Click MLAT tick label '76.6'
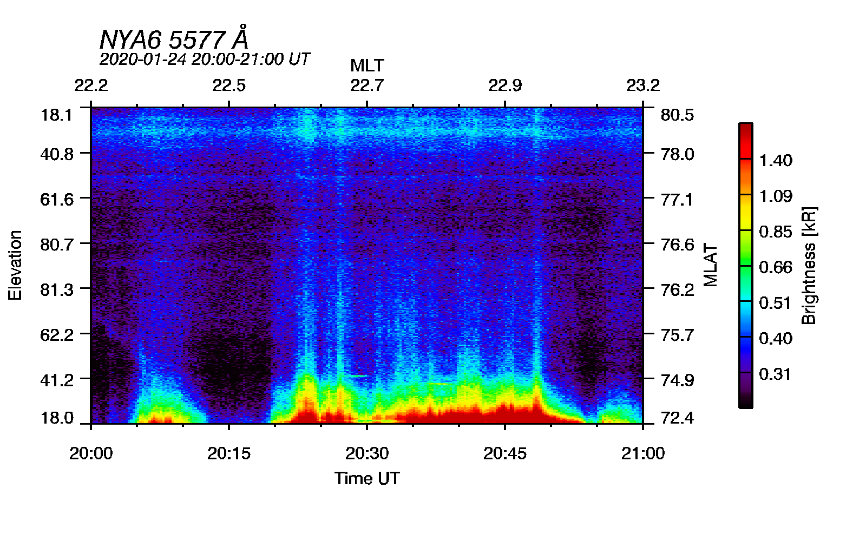 (x=677, y=245)
